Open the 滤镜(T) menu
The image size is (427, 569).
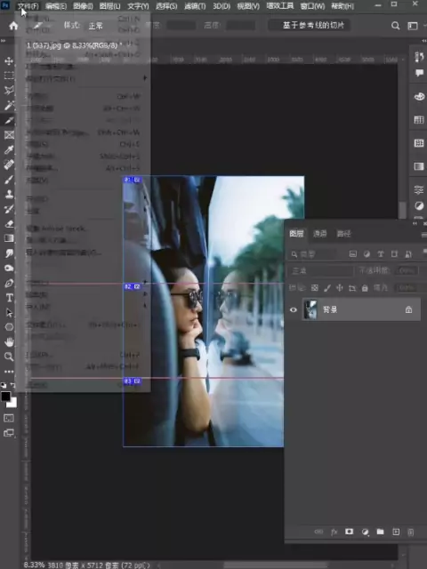tap(195, 6)
